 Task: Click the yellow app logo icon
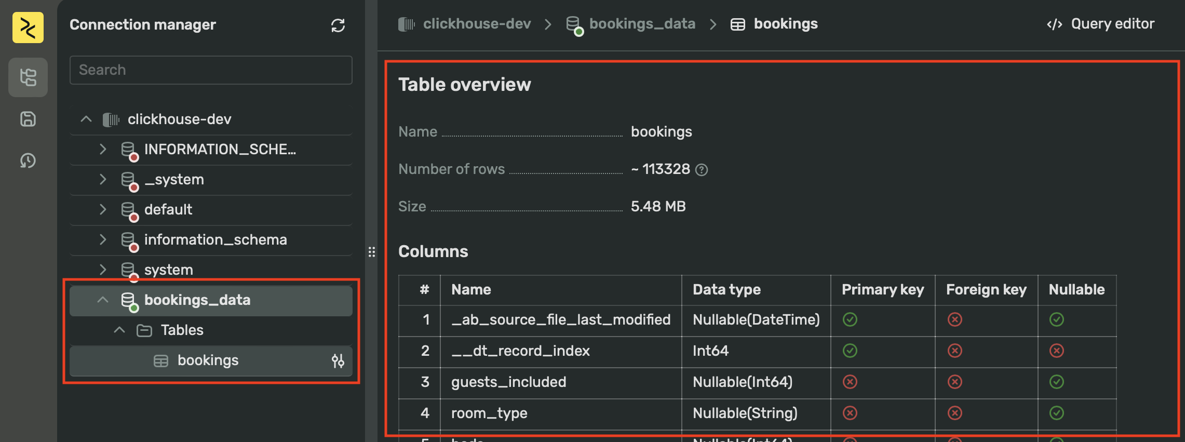(x=28, y=28)
